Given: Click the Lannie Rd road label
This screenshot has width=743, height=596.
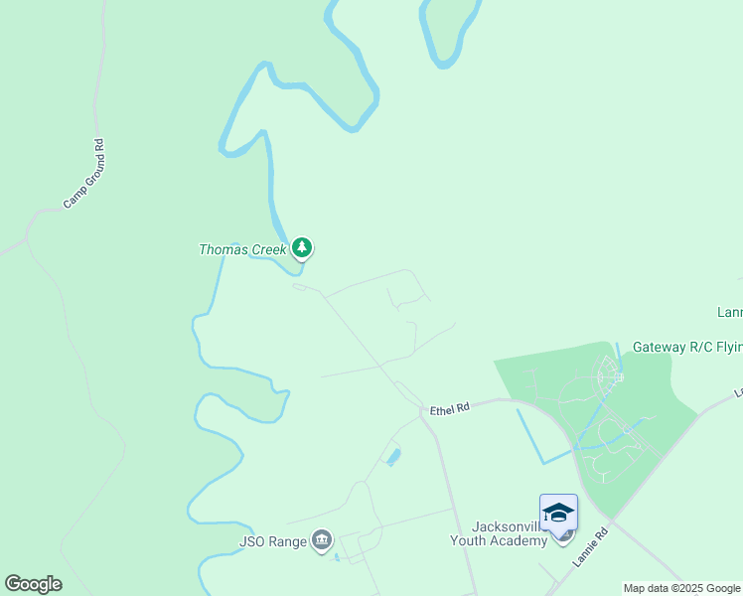Looking at the screenshot, I should (590, 547).
